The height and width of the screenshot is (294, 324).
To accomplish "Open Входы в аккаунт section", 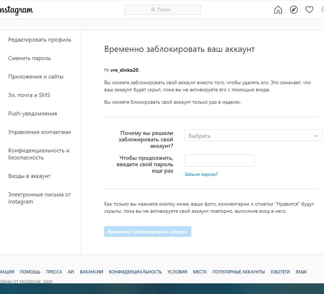I will click(x=30, y=176).
